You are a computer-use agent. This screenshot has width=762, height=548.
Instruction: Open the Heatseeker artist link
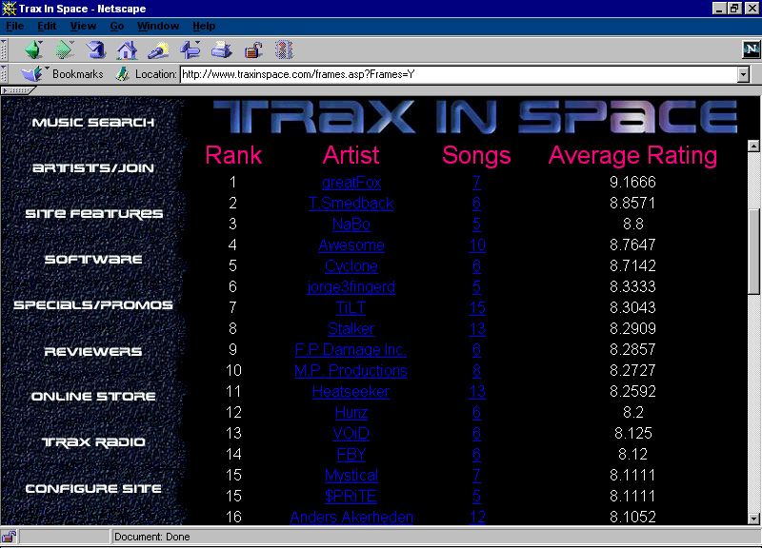pos(351,391)
